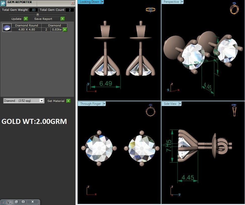Click the green arrow beside Set Material
The width and height of the screenshot is (245, 205).
click(x=68, y=101)
